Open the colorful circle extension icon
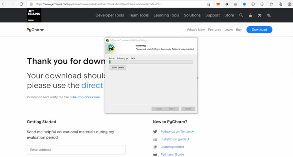Viewport: 293px width, 157px height. (x=227, y=4)
